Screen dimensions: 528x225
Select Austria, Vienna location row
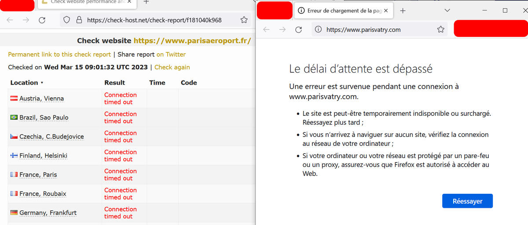pos(41,99)
